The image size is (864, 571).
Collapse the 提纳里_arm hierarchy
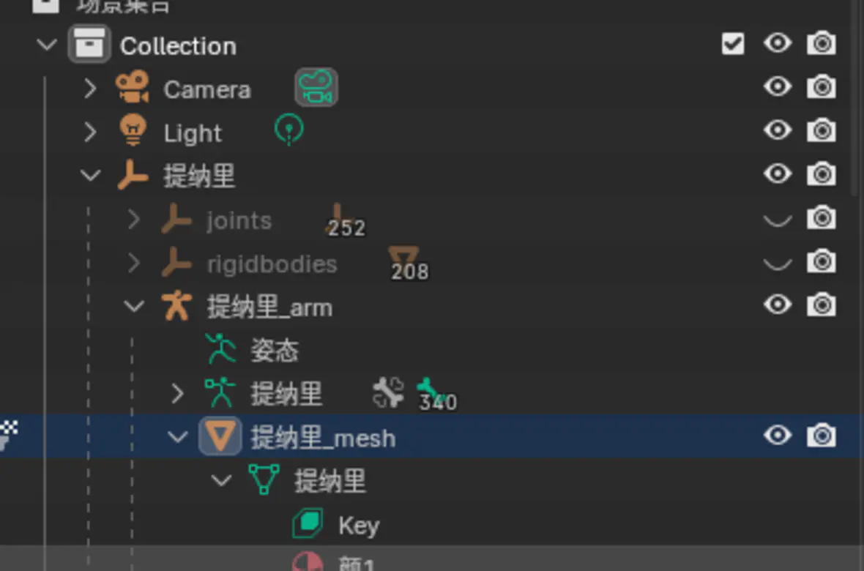134,306
